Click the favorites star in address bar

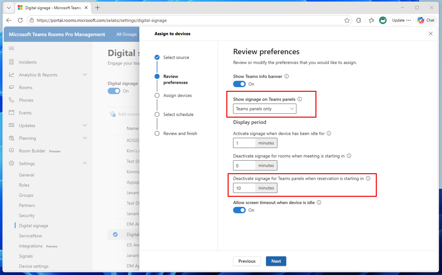[347, 20]
